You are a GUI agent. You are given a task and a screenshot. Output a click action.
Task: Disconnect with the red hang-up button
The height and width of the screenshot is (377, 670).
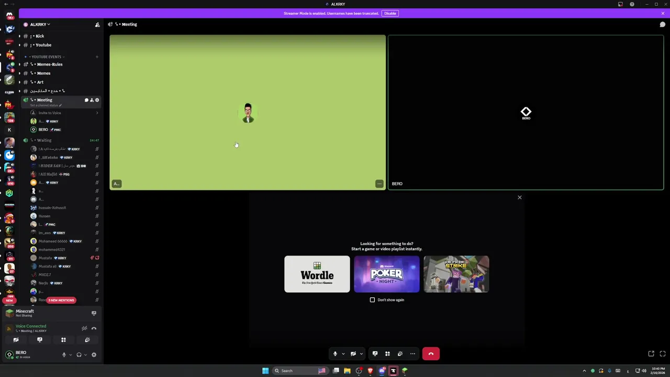point(431,354)
